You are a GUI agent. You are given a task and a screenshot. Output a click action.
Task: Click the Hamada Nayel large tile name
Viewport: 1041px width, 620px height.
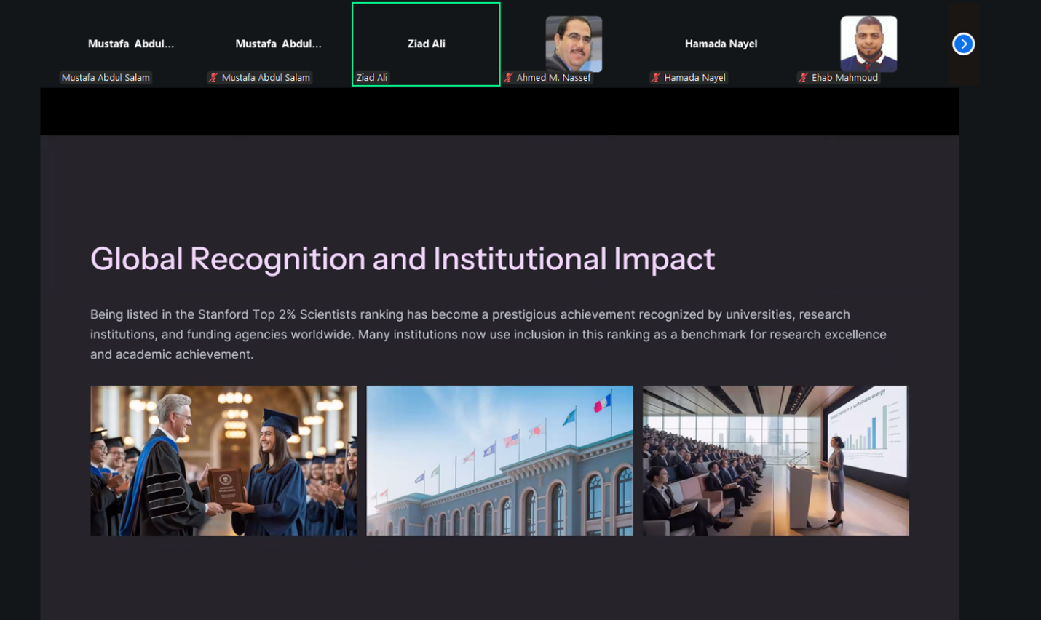coord(721,44)
